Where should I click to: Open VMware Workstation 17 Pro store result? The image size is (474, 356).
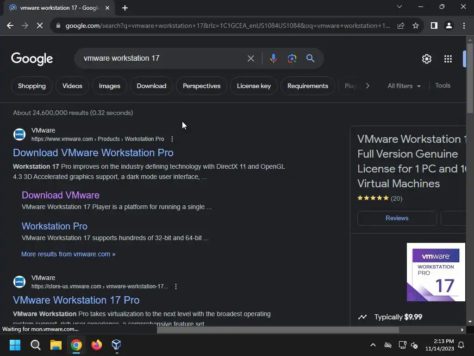(76, 300)
